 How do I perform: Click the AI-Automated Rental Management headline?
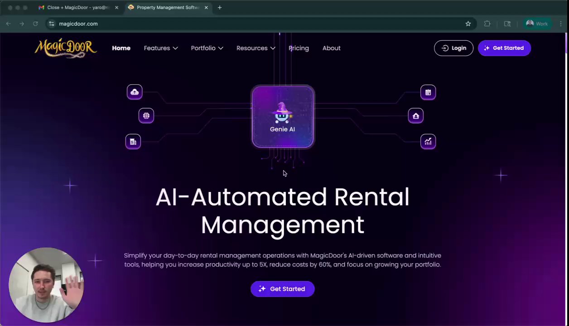tap(282, 211)
